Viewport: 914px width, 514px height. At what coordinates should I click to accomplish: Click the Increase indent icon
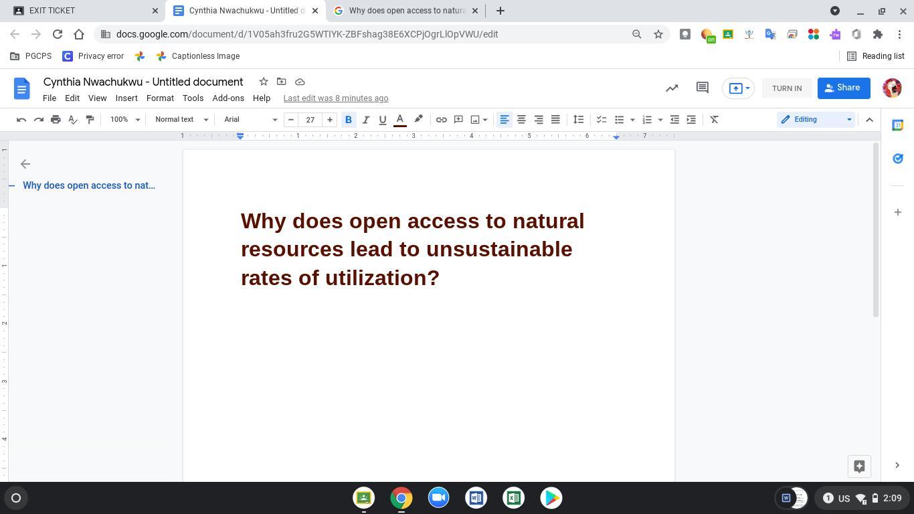click(x=691, y=120)
